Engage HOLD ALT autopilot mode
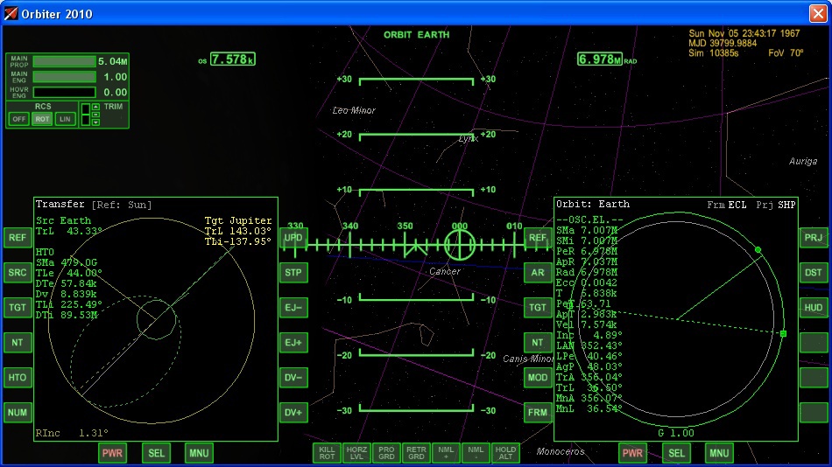 point(505,453)
